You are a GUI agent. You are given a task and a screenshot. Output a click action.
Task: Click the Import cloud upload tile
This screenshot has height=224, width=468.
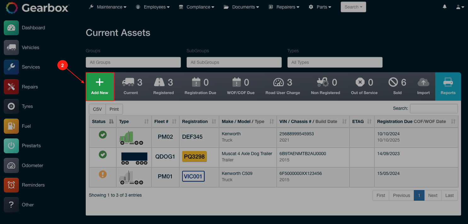[x=423, y=87]
